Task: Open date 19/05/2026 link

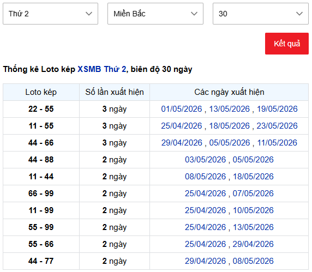Action: (x=277, y=109)
